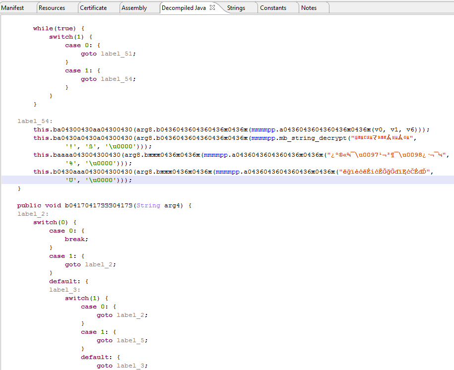Click 'goto label_5;' statement

point(122,340)
